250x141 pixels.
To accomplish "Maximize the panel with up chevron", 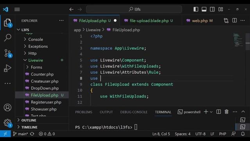I will point(243,111).
